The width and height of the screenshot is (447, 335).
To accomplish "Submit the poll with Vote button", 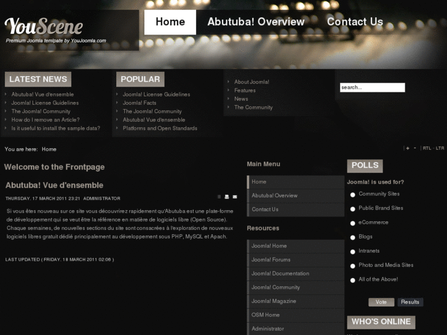I will click(381, 302).
